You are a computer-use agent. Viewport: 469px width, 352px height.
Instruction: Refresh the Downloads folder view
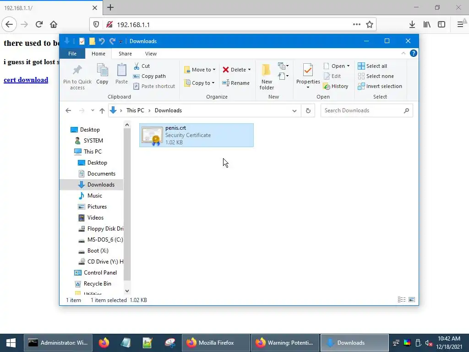tap(308, 110)
